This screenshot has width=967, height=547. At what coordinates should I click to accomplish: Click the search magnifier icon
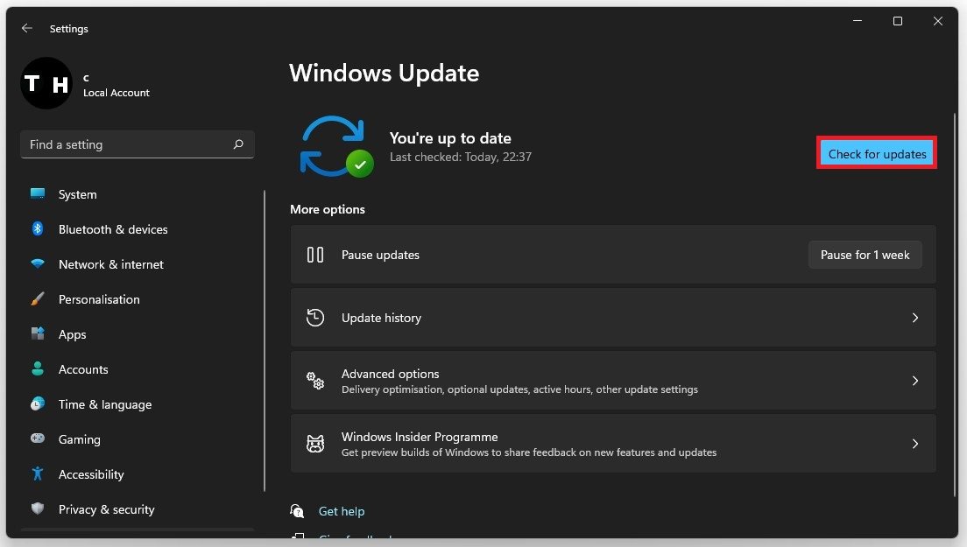coord(238,144)
